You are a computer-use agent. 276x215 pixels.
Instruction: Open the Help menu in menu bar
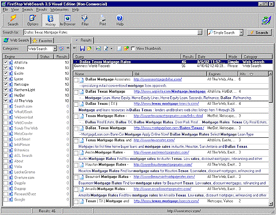coord(75,10)
